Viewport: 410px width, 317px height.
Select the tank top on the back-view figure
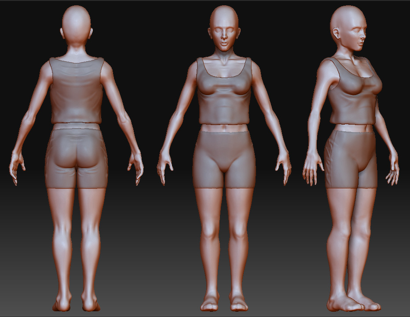pos(77,90)
